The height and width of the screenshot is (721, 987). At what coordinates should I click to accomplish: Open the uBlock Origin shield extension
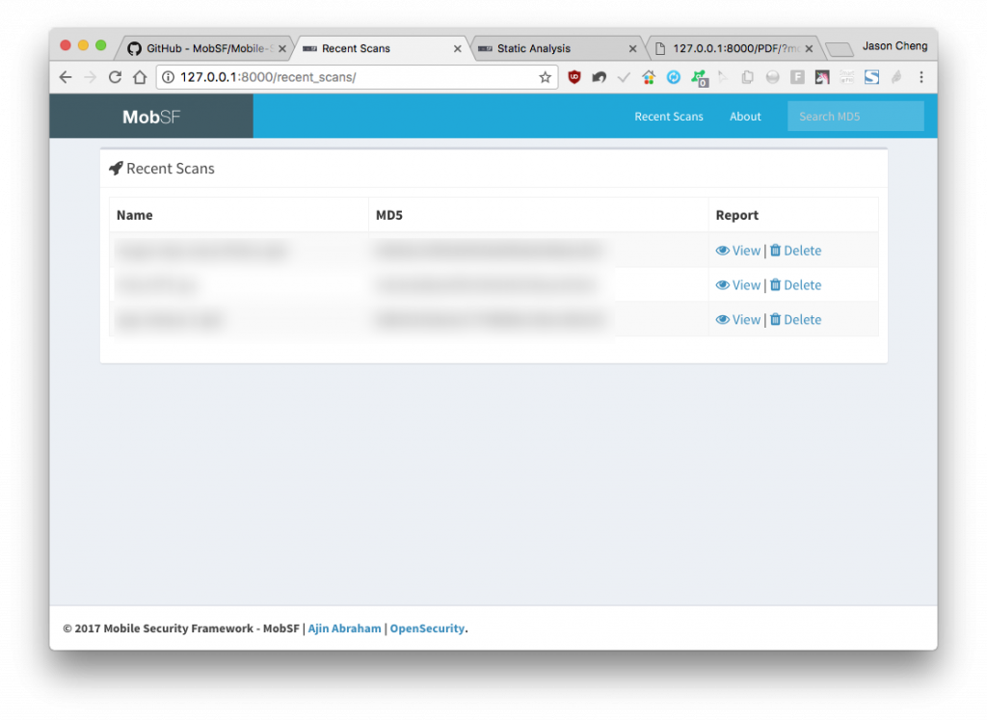tap(574, 77)
